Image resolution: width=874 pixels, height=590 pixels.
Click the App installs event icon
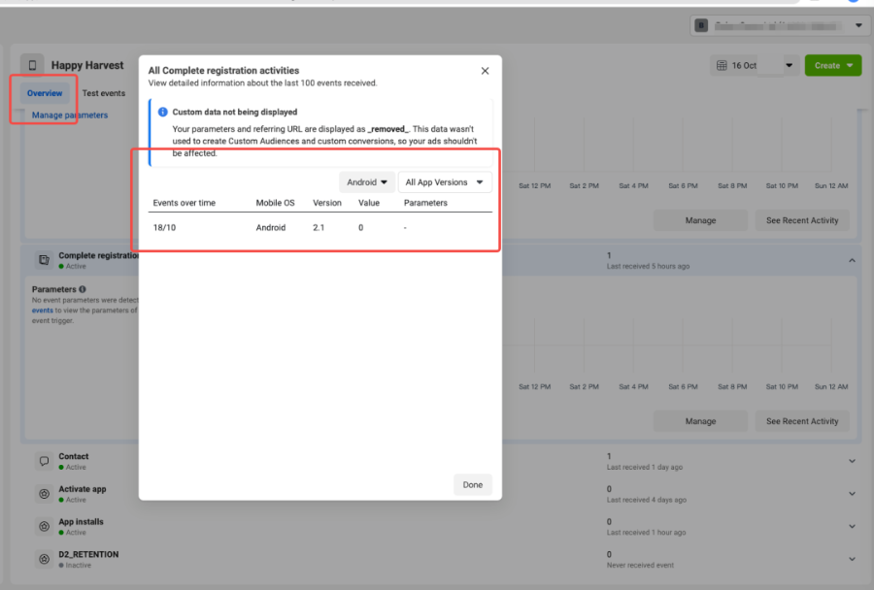44,527
